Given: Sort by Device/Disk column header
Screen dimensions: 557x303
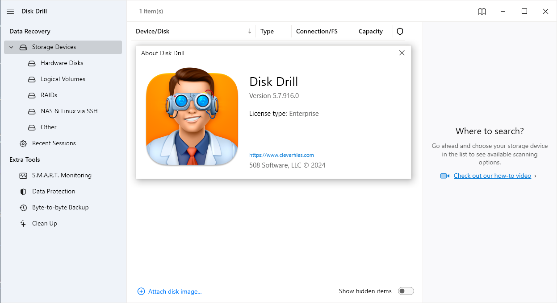Looking at the screenshot, I should (153, 32).
